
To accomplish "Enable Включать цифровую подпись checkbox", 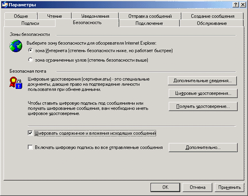I will tap(30, 147).
